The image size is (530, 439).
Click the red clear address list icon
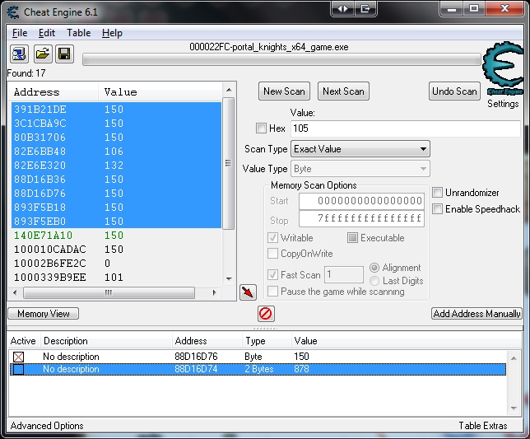pos(266,314)
